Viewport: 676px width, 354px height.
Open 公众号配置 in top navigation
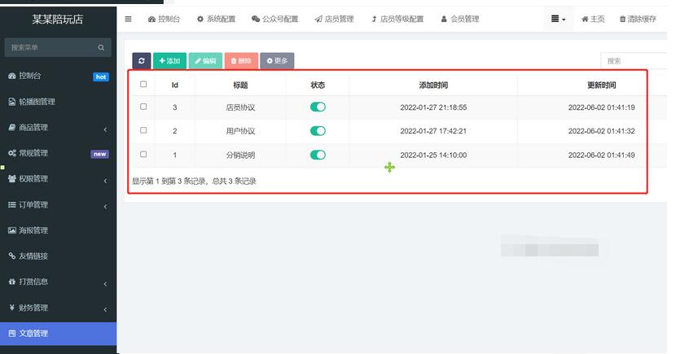275,19
